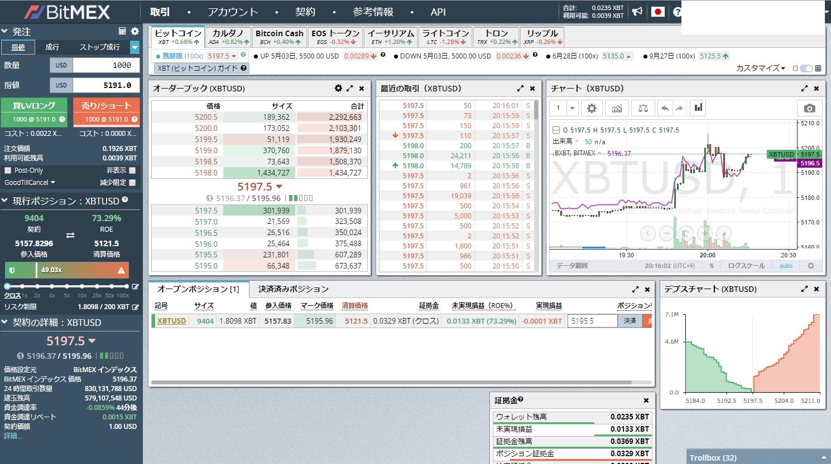Image resolution: width=831 pixels, height=464 pixels.
Task: Open the order calculator icon
Action: point(122,31)
